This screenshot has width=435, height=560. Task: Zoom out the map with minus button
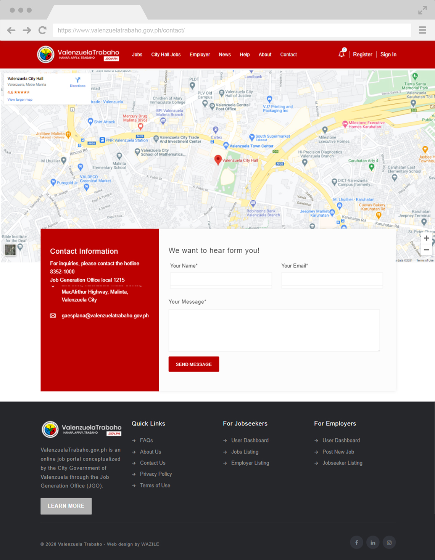(x=426, y=250)
